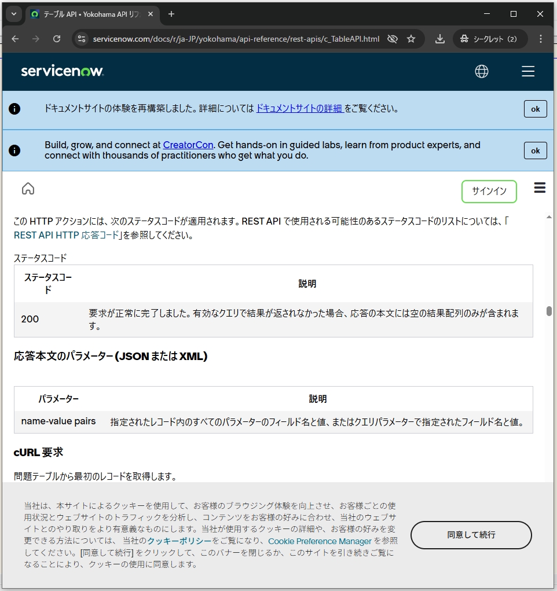
Task: Click the cURL 要求 heading
Action: [x=38, y=452]
